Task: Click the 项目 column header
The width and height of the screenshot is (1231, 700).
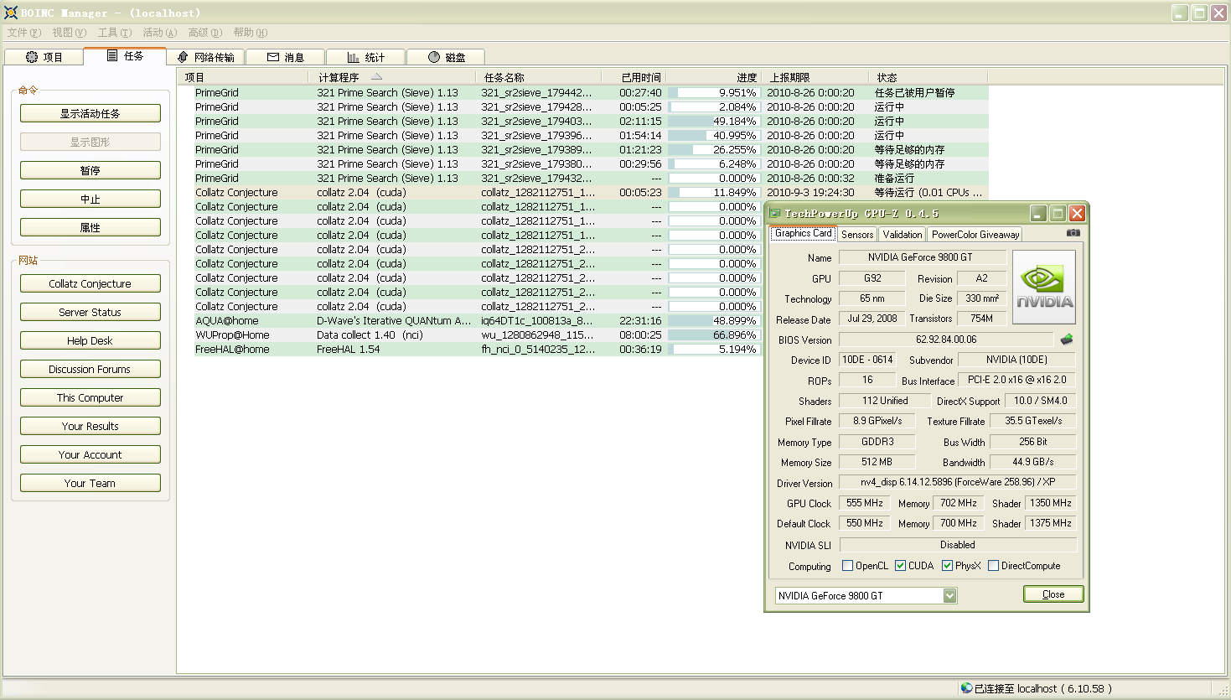Action: point(243,77)
